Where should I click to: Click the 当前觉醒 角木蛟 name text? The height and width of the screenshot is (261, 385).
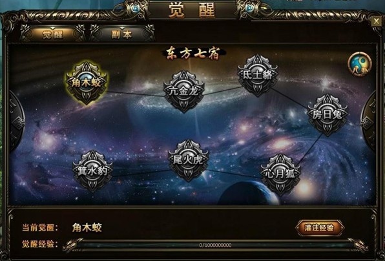87,227
